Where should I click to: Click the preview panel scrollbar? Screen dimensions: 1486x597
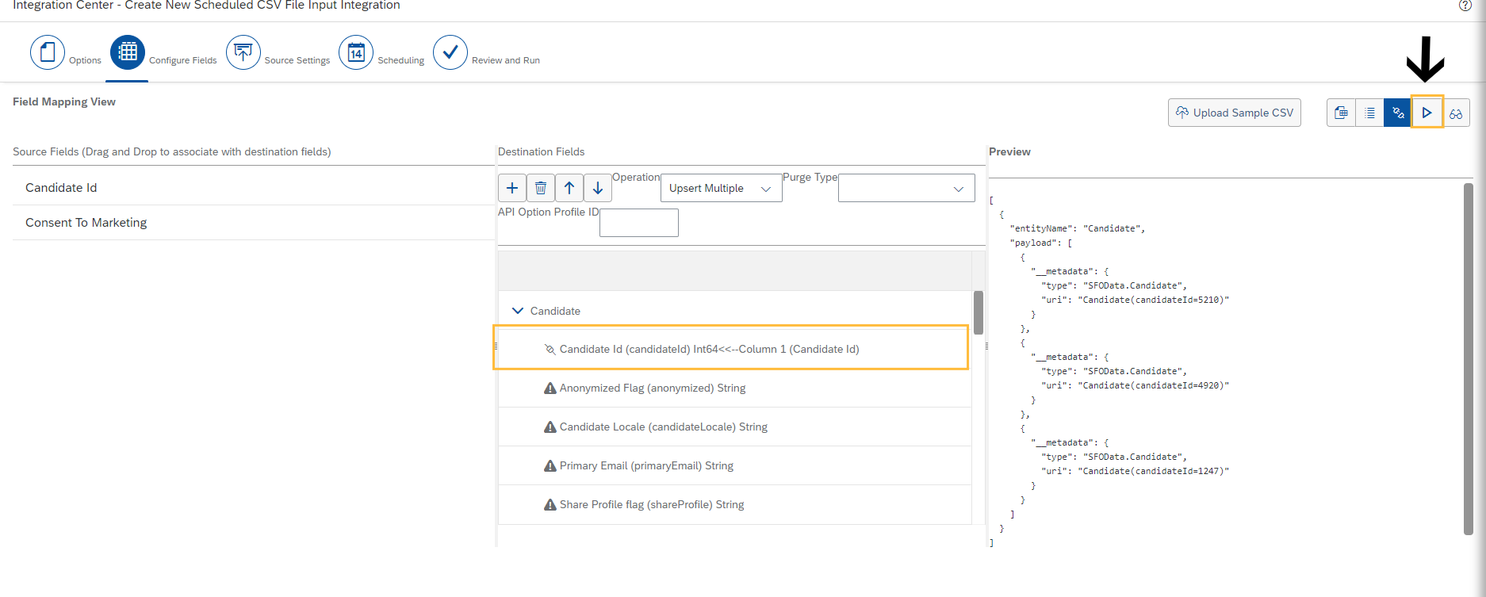(1468, 359)
